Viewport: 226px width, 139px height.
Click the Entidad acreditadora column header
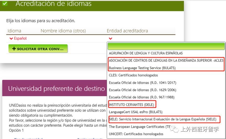127,31
